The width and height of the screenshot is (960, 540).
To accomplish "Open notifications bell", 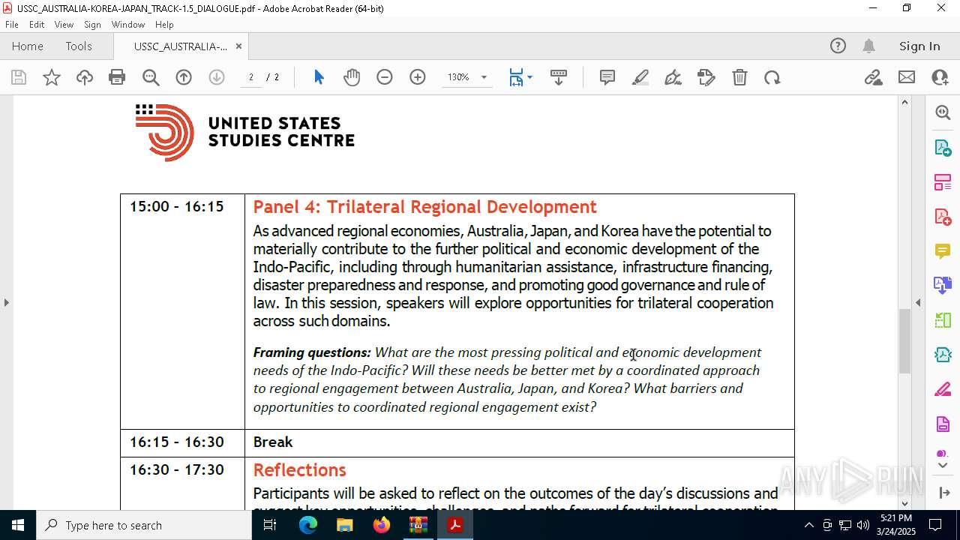I will point(868,46).
